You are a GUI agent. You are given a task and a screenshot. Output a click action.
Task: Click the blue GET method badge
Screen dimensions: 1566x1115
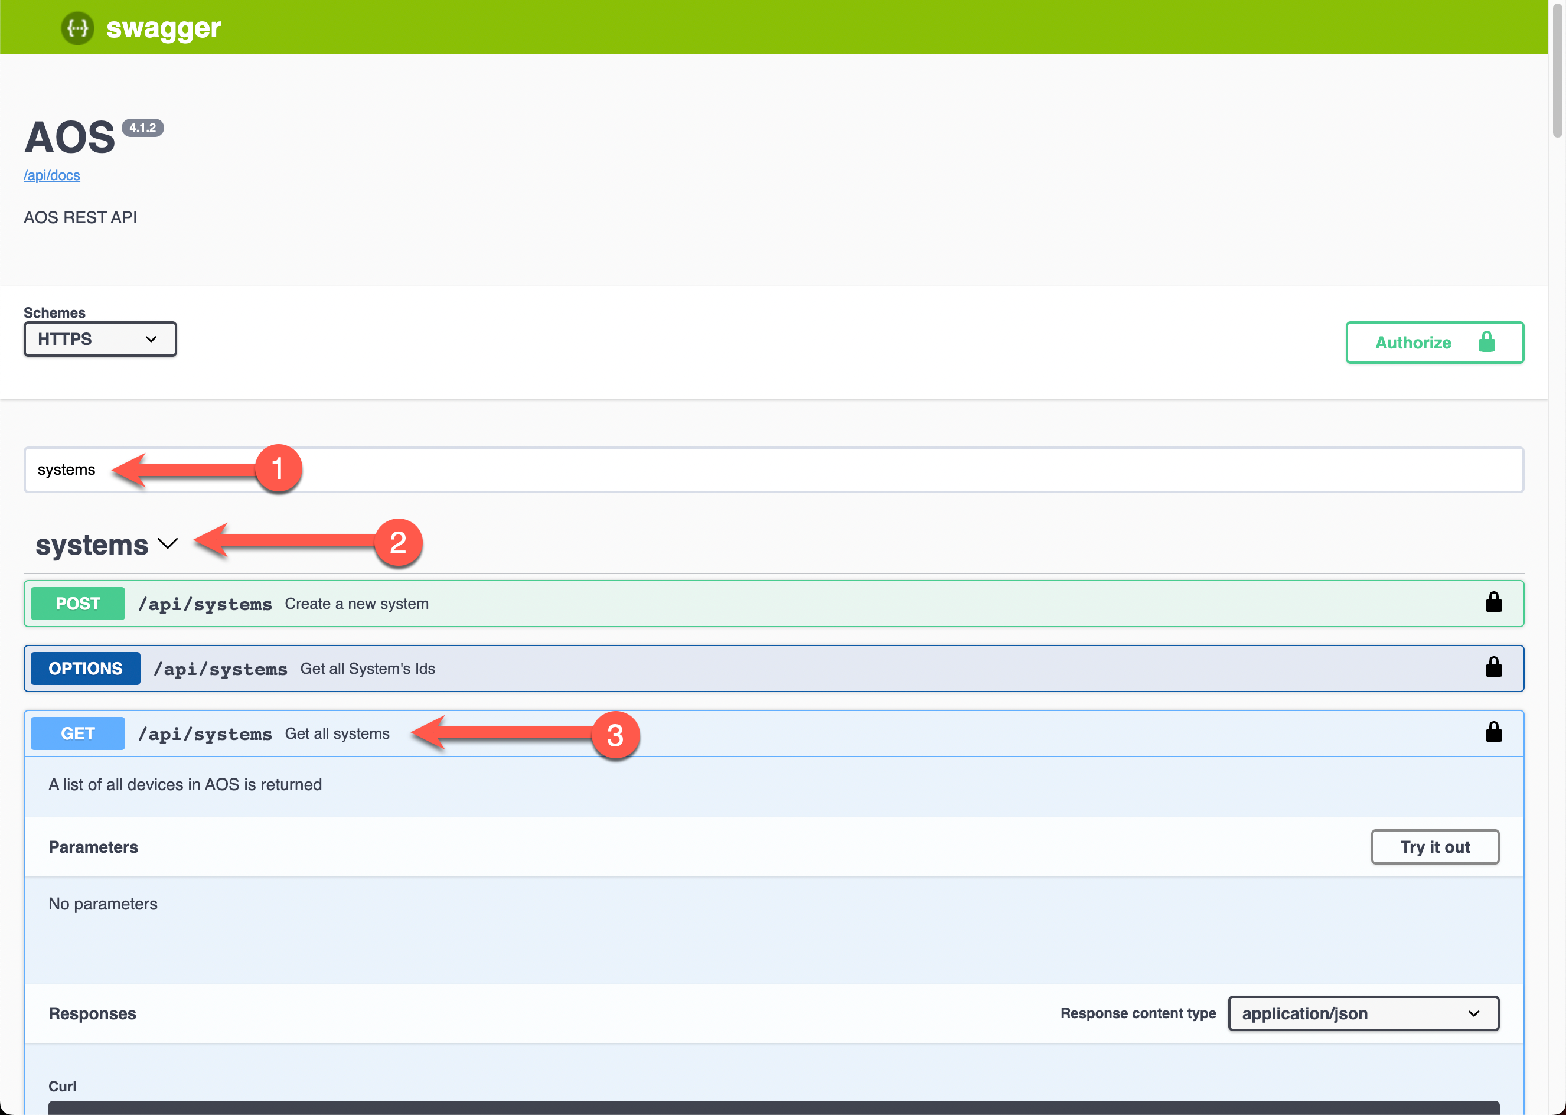tap(77, 734)
